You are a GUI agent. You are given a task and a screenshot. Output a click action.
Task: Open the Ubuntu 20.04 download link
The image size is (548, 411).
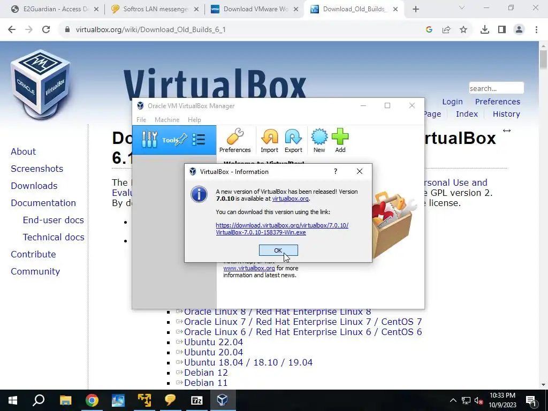[213, 352]
